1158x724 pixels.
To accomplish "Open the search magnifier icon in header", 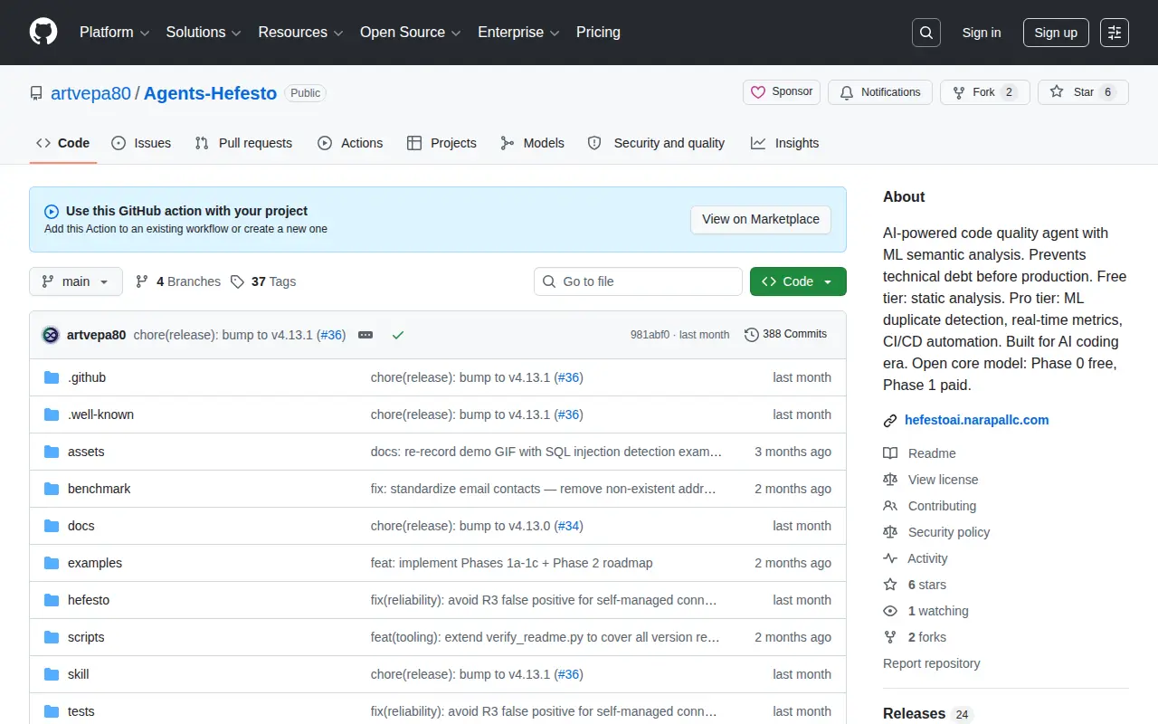I will pyautogui.click(x=926, y=33).
